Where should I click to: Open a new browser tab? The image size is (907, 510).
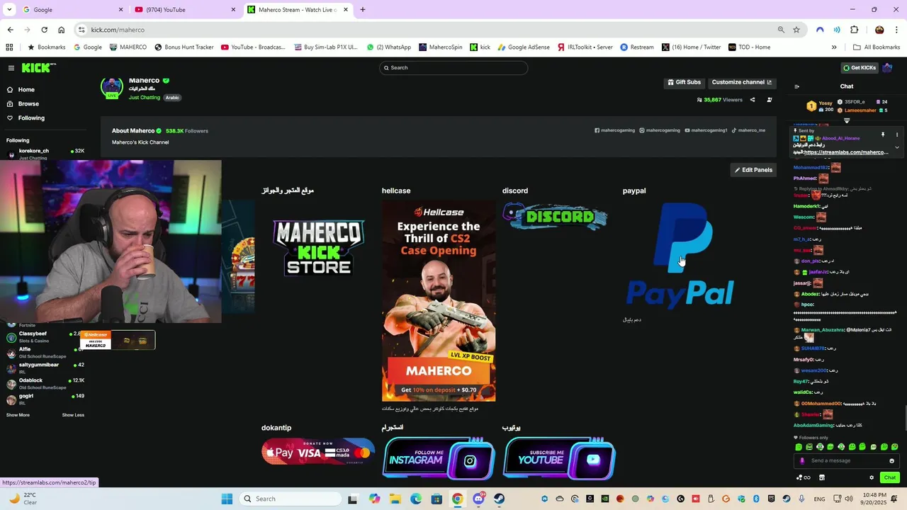pyautogui.click(x=363, y=10)
